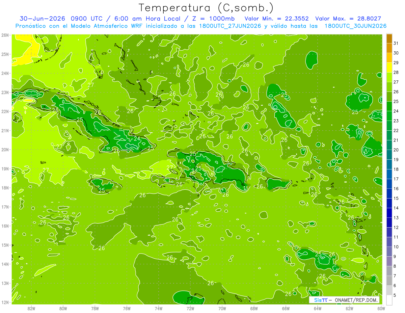
Task: Click the yellow-green colorbar segment between 27 and 28
Action: click(x=389, y=77)
